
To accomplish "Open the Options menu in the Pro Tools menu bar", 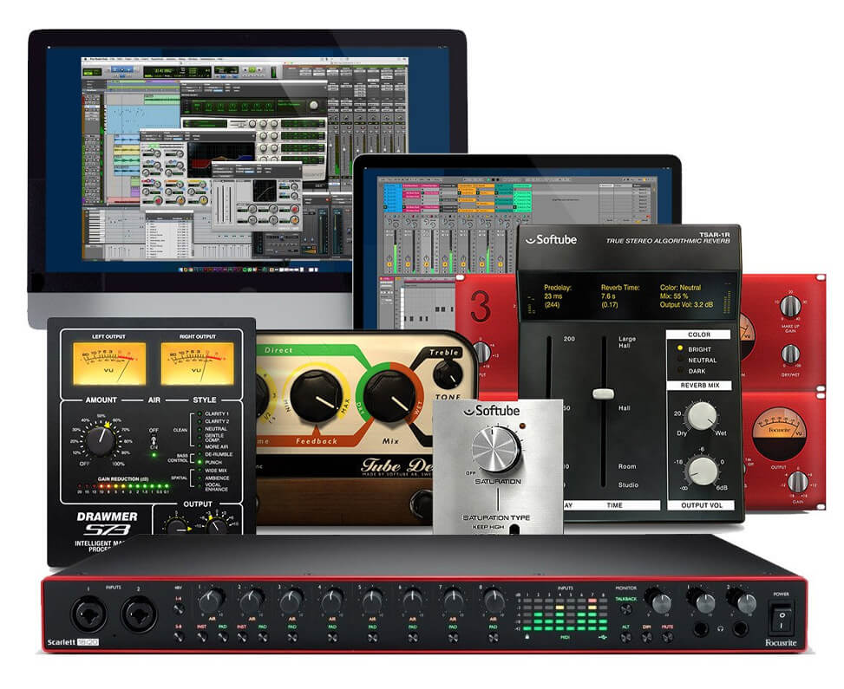I will tap(173, 59).
